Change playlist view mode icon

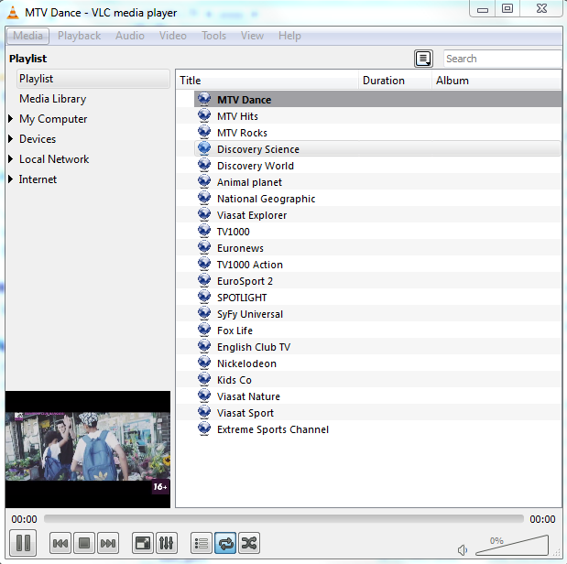pyautogui.click(x=423, y=59)
